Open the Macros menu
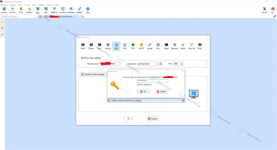 pos(50,5)
